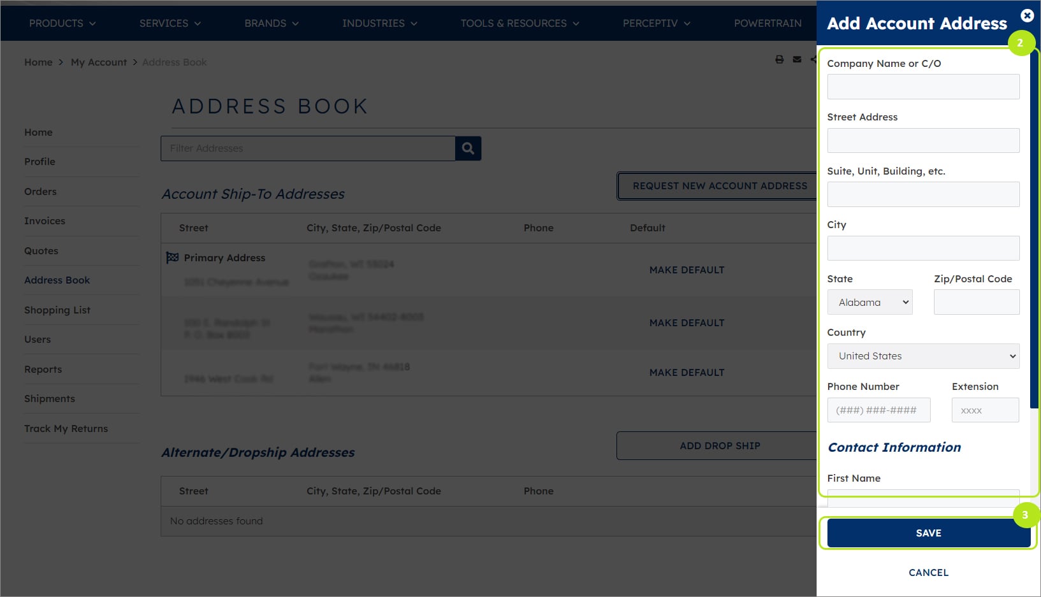Click the Phone Number field
This screenshot has width=1041, height=597.
tap(879, 410)
